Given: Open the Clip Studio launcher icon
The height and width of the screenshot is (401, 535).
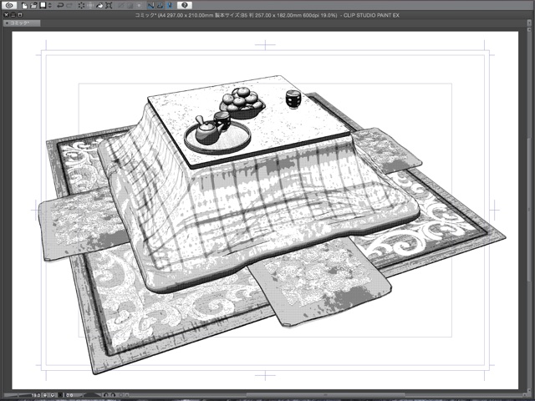Looking at the screenshot, I should coord(9,5).
